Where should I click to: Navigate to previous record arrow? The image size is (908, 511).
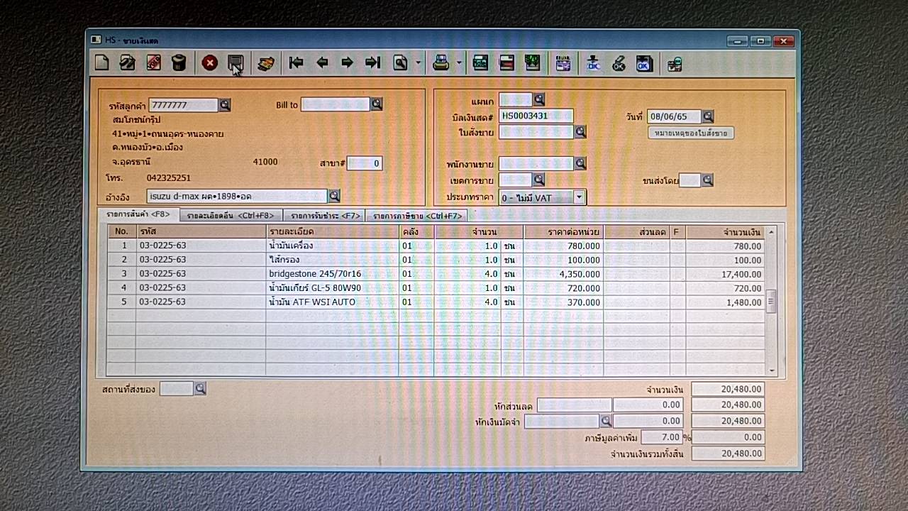coord(322,63)
